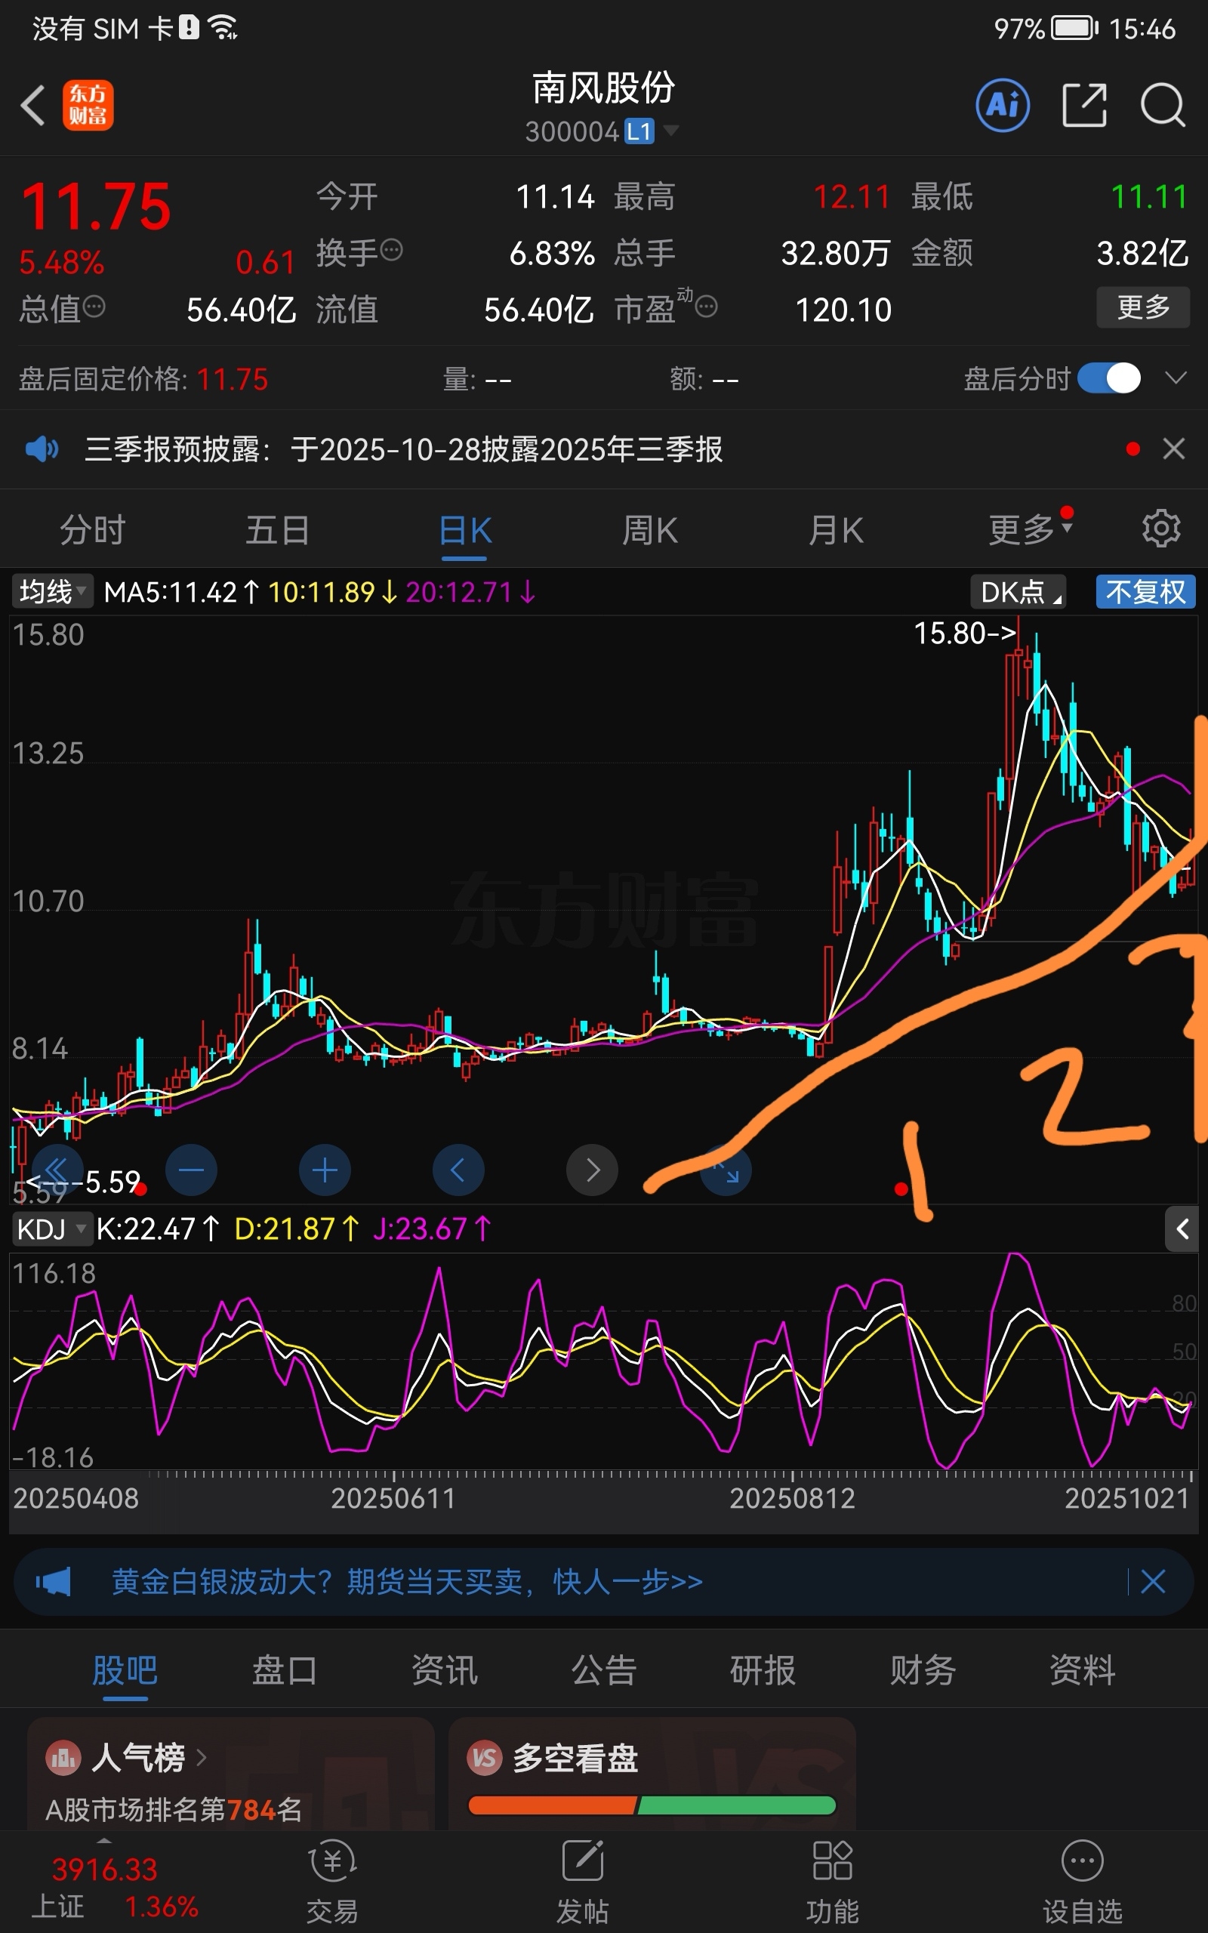Open the 功能 functions icon
1208x1933 pixels.
click(833, 1882)
